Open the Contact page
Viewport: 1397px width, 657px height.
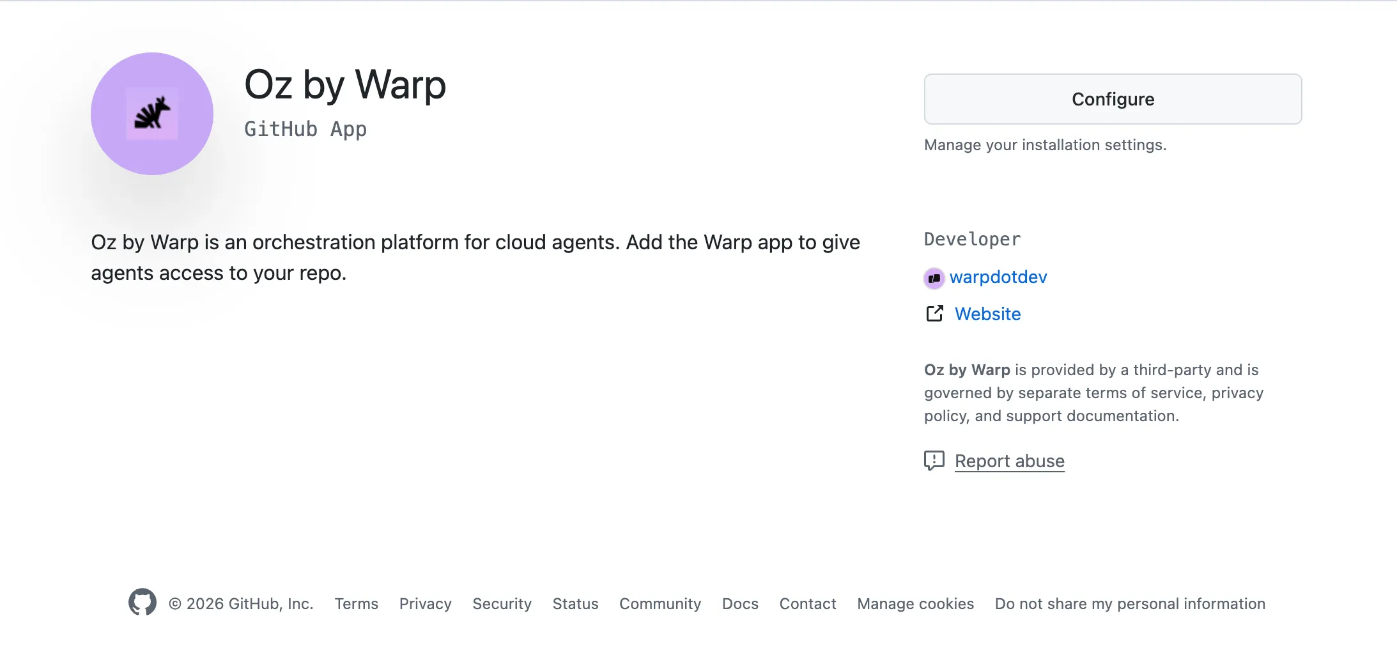click(807, 603)
